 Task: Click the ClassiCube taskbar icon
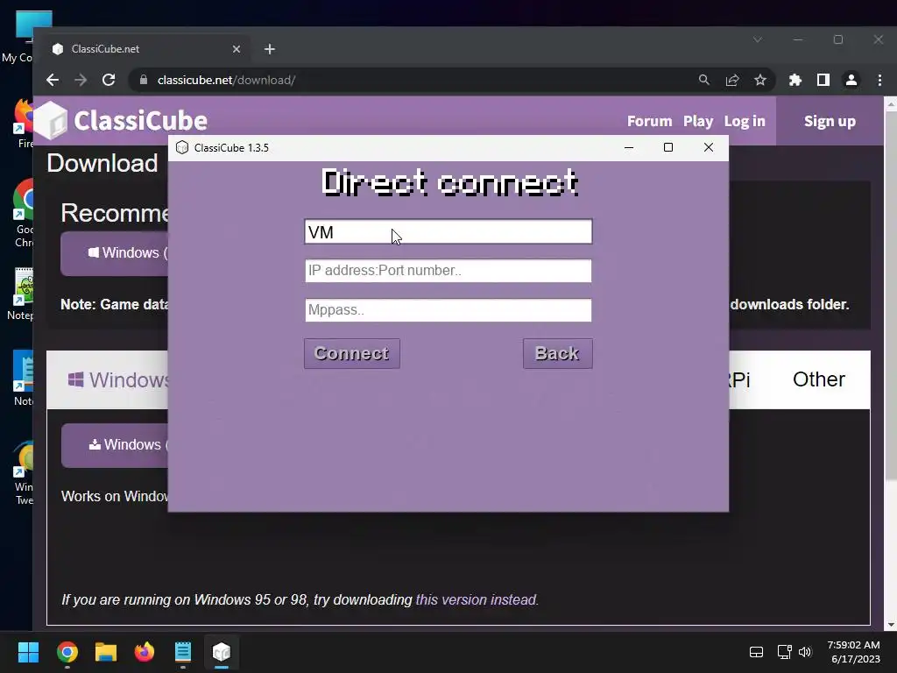click(222, 652)
